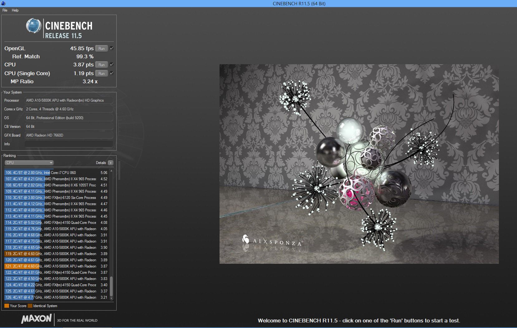Viewport: 517px width, 328px height.
Task: Run the CPU Single Core benchmark
Action: (102, 74)
